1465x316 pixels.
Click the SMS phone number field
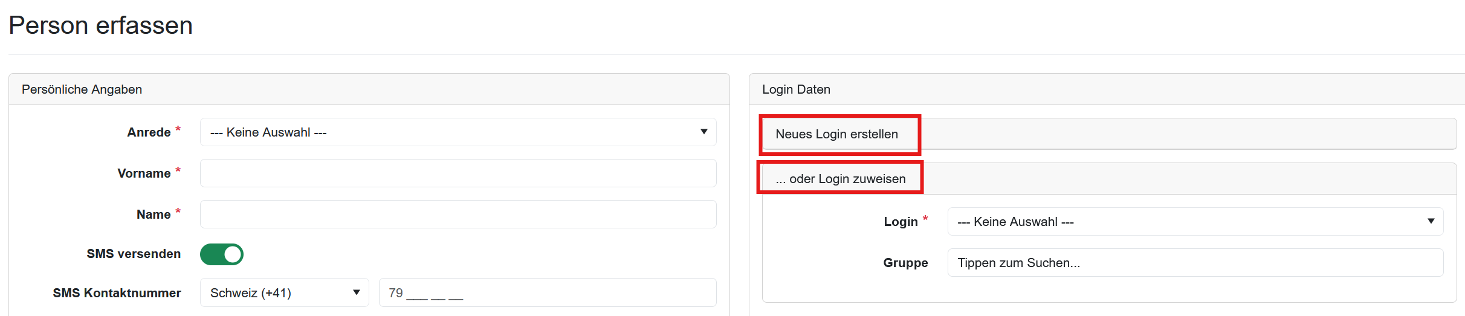[547, 293]
